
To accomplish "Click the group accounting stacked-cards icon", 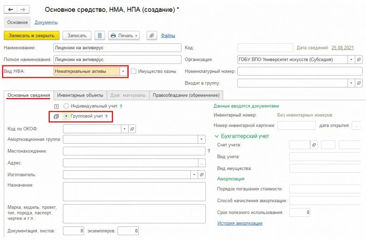I will pos(56,116).
